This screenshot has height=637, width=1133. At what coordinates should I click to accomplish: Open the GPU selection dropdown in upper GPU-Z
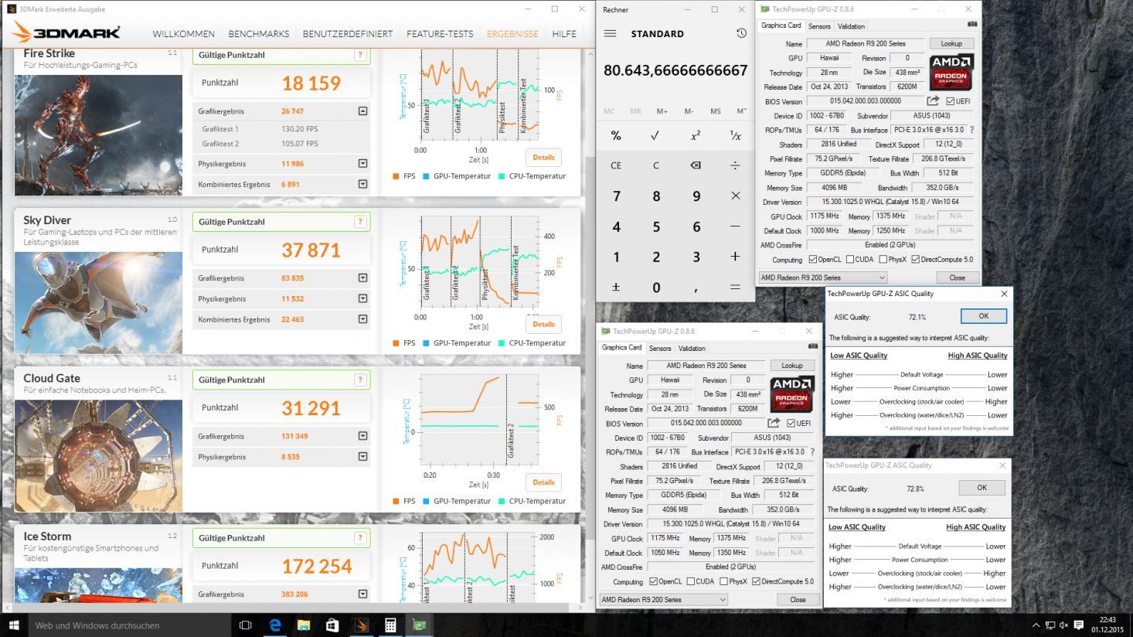coord(822,278)
